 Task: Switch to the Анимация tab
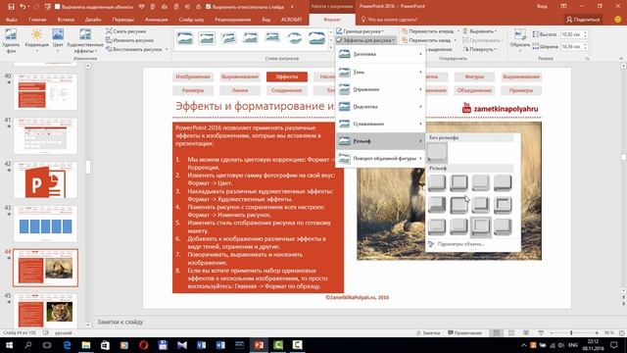pos(157,20)
